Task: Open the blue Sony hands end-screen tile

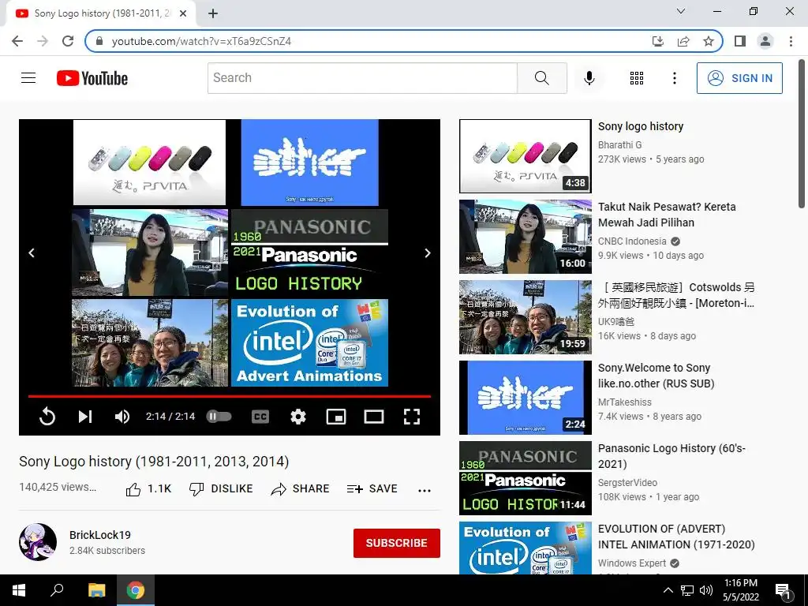Action: (309, 163)
